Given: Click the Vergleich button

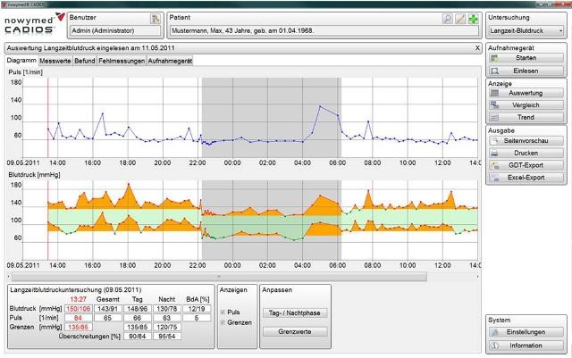Looking at the screenshot, I should coord(526,105).
